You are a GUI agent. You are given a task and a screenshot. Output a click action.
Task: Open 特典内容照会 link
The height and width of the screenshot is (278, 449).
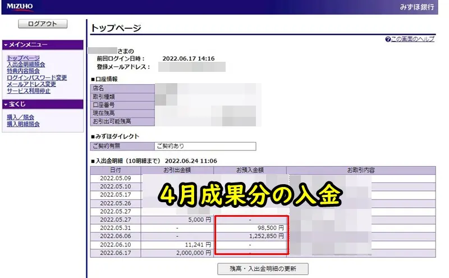[23, 71]
